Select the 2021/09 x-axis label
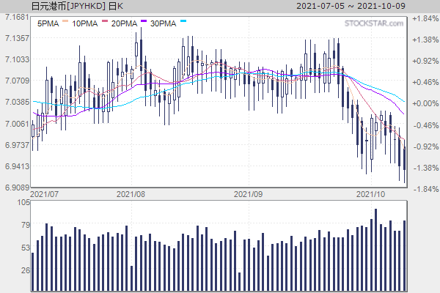Screen dimensions: 440x293 click(248, 194)
